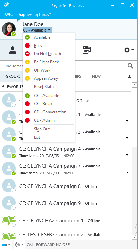This screenshot has height=249, width=138.
Task: Click avatar of Campaign 1 Available contact
Action: click(x=9, y=117)
